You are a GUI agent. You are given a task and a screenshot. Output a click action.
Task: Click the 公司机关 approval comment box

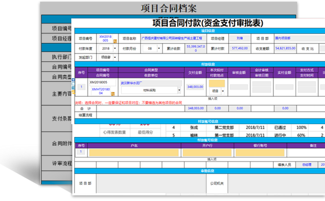click(277, 183)
